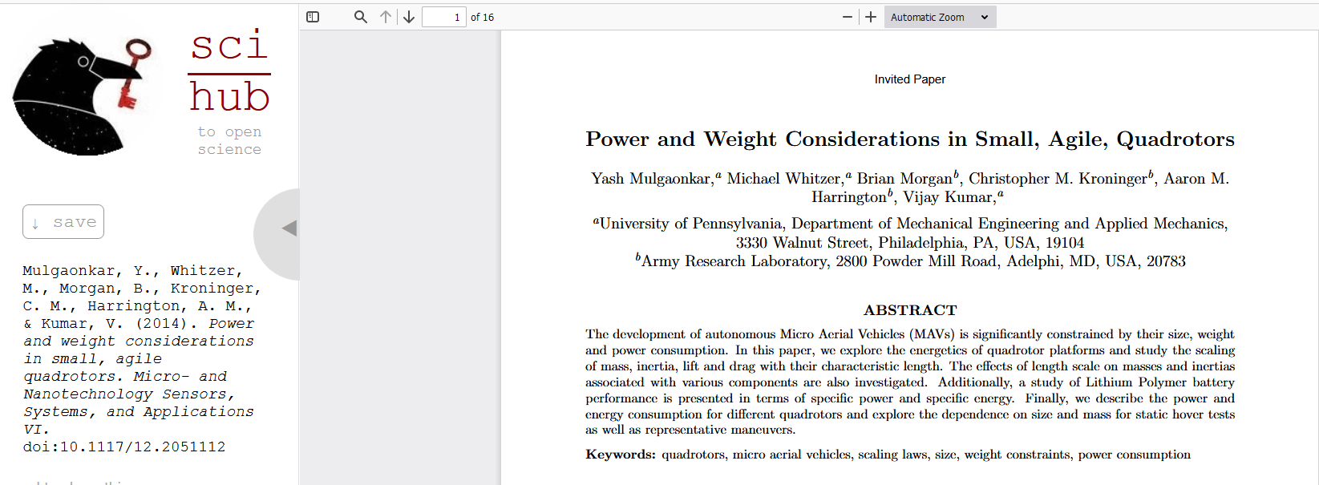This screenshot has height=485, width=1319.
Task: Zoom out with the minus icon
Action: coord(848,17)
